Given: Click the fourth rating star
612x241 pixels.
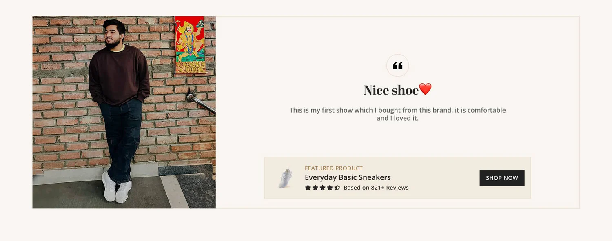Looking at the screenshot, I should pyautogui.click(x=330, y=188).
